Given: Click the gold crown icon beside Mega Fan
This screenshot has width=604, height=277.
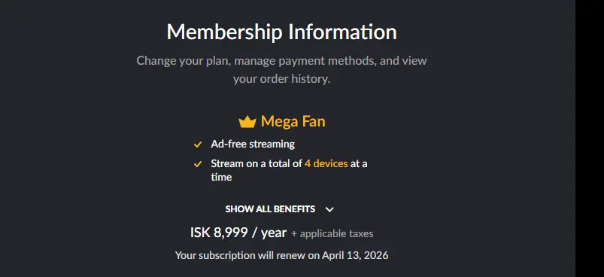Looking at the screenshot, I should coord(247,122).
